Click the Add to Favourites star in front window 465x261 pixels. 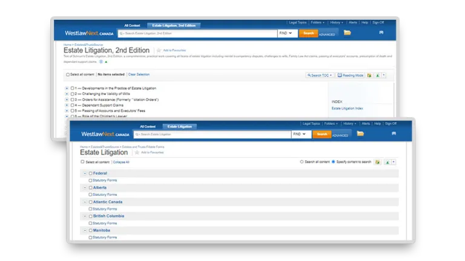tap(137, 152)
